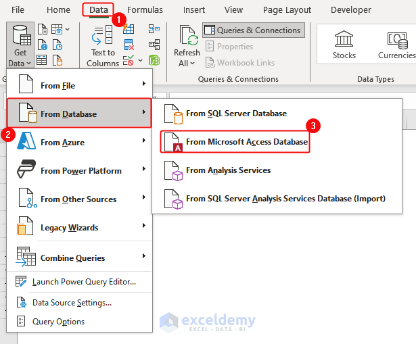This screenshot has height=344, width=416.
Task: Click the From Text/CSV icon
Action: (43, 29)
